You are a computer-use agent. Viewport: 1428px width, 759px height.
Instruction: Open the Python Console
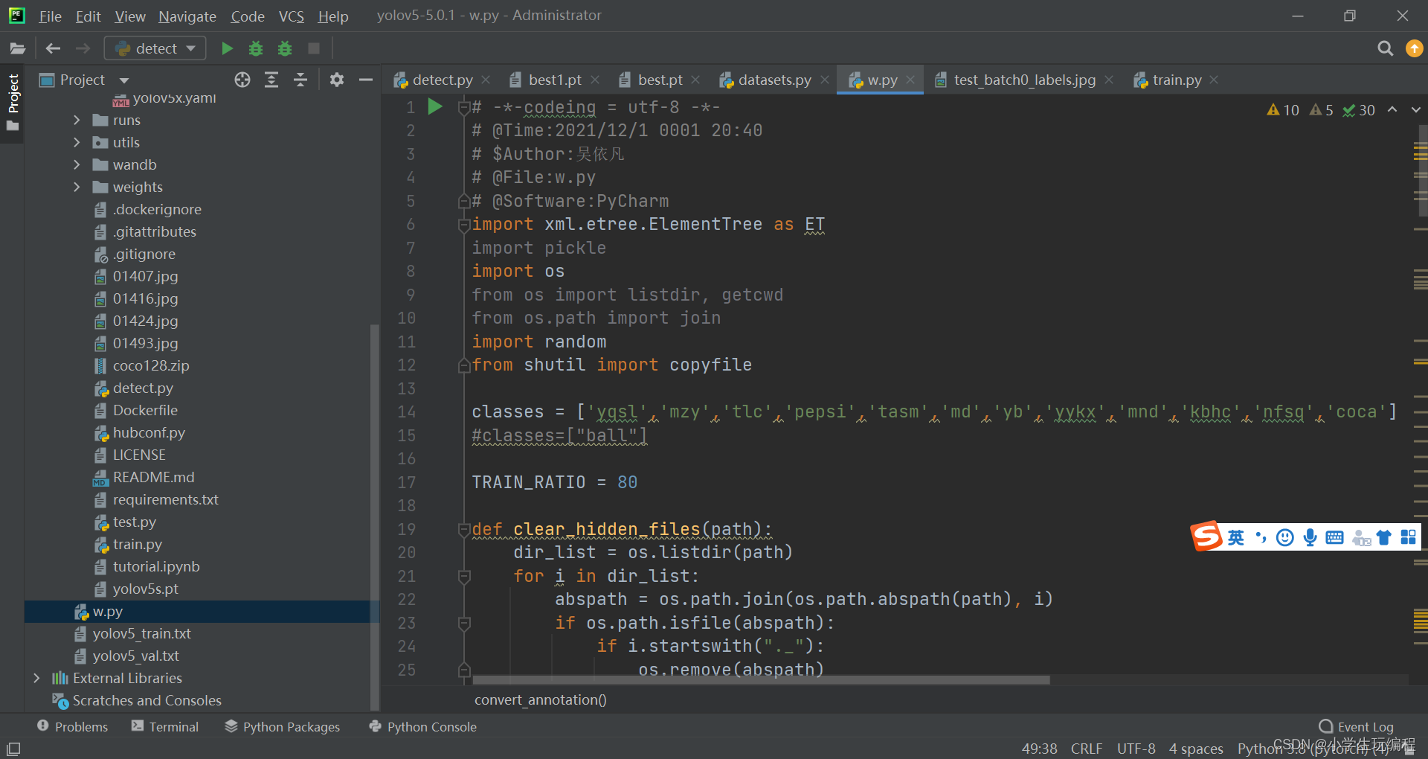pyautogui.click(x=422, y=726)
